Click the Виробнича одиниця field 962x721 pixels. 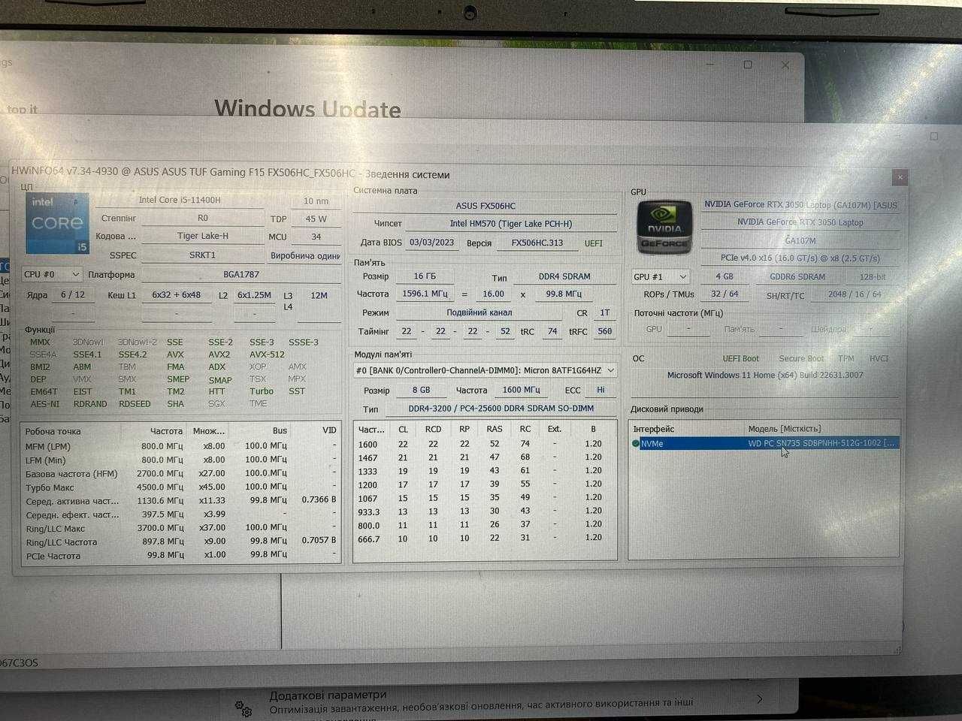coord(305,256)
